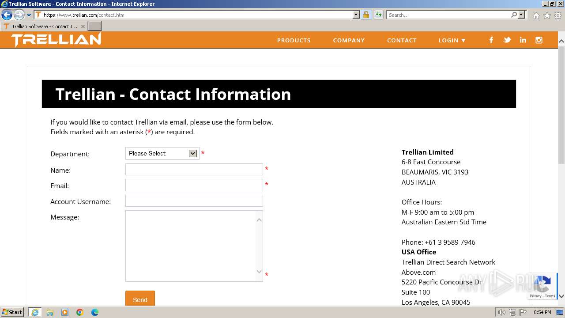Open Internet Explorer from the taskbar

pyautogui.click(x=35, y=312)
